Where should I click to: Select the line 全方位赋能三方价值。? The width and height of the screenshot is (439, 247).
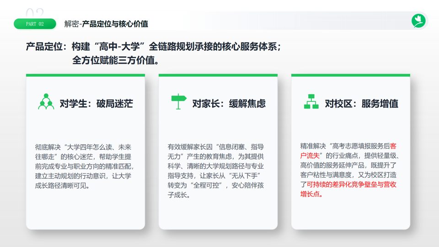pyautogui.click(x=116, y=60)
